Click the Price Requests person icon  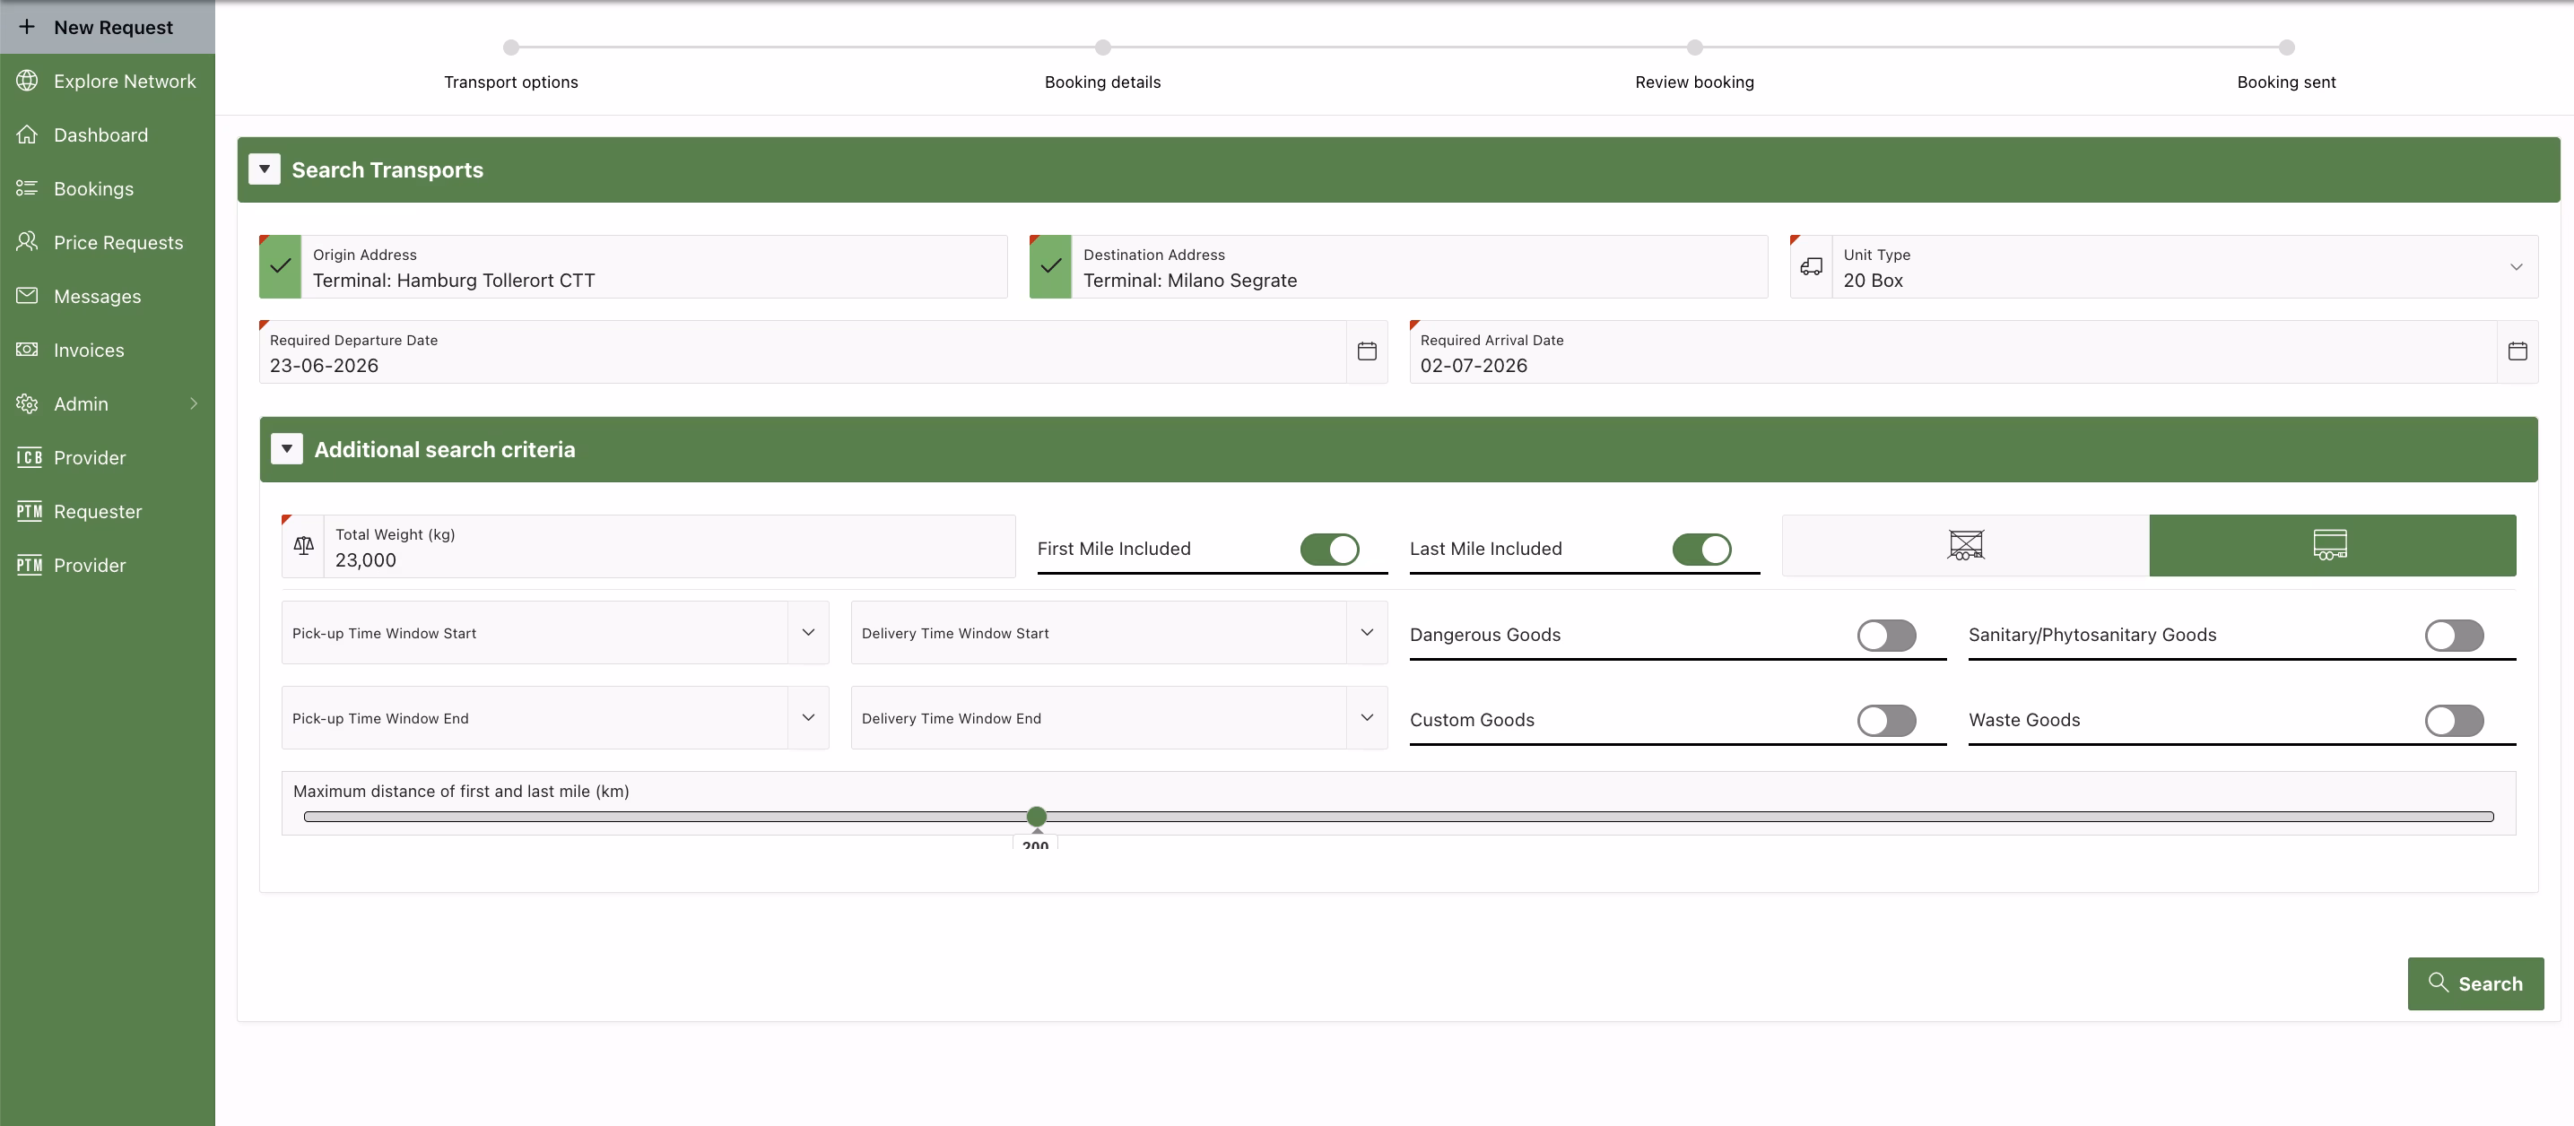tap(27, 243)
